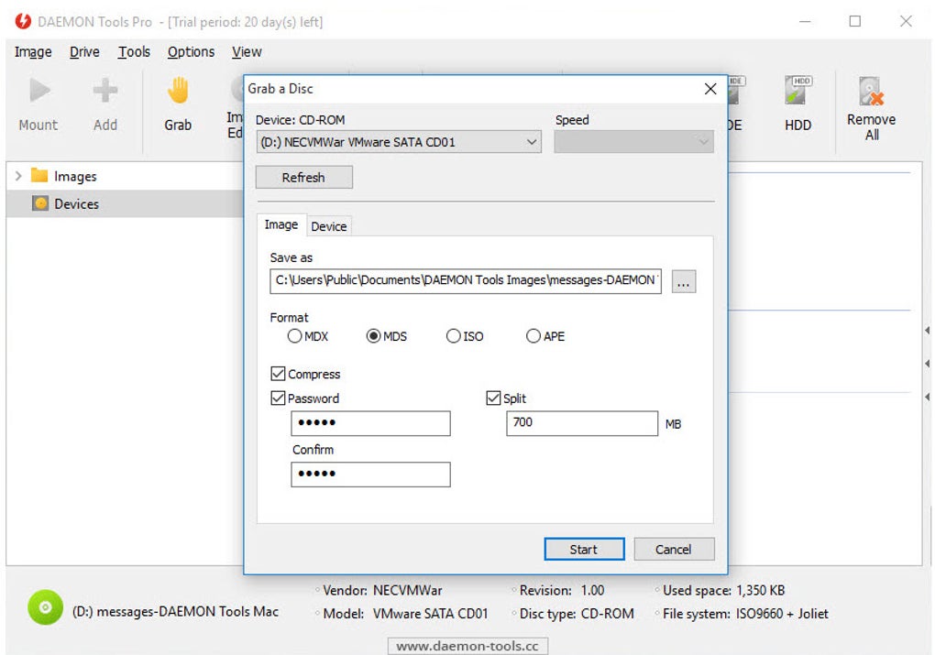Select the ISO format radio button
Image resolution: width=935 pixels, height=655 pixels.
click(x=453, y=336)
